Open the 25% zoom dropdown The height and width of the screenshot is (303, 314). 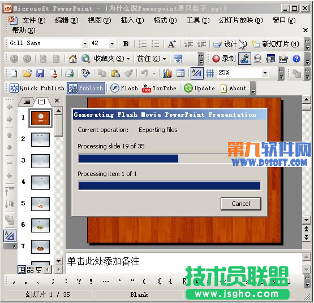(265, 73)
